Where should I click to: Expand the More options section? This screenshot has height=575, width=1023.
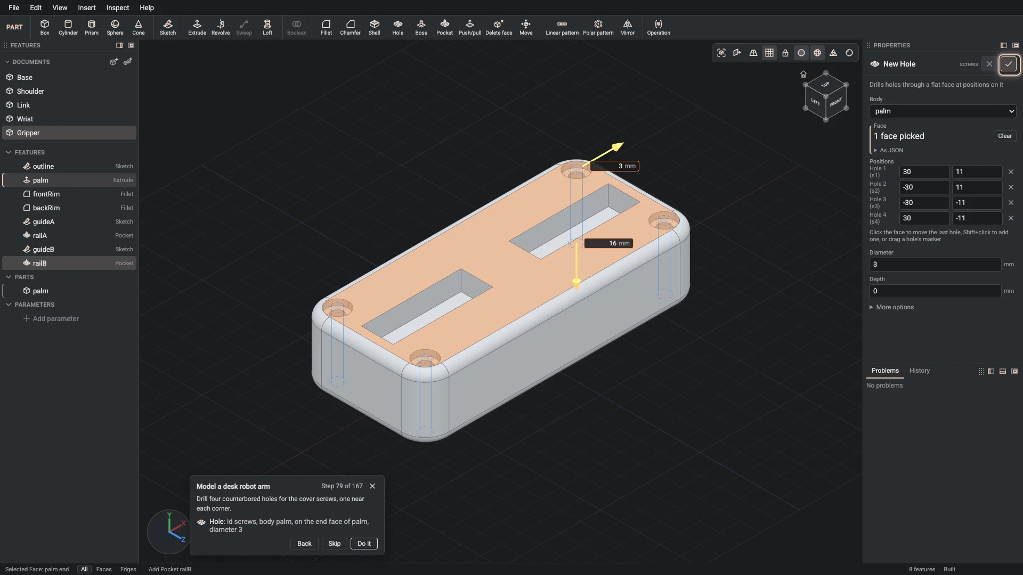pyautogui.click(x=892, y=307)
